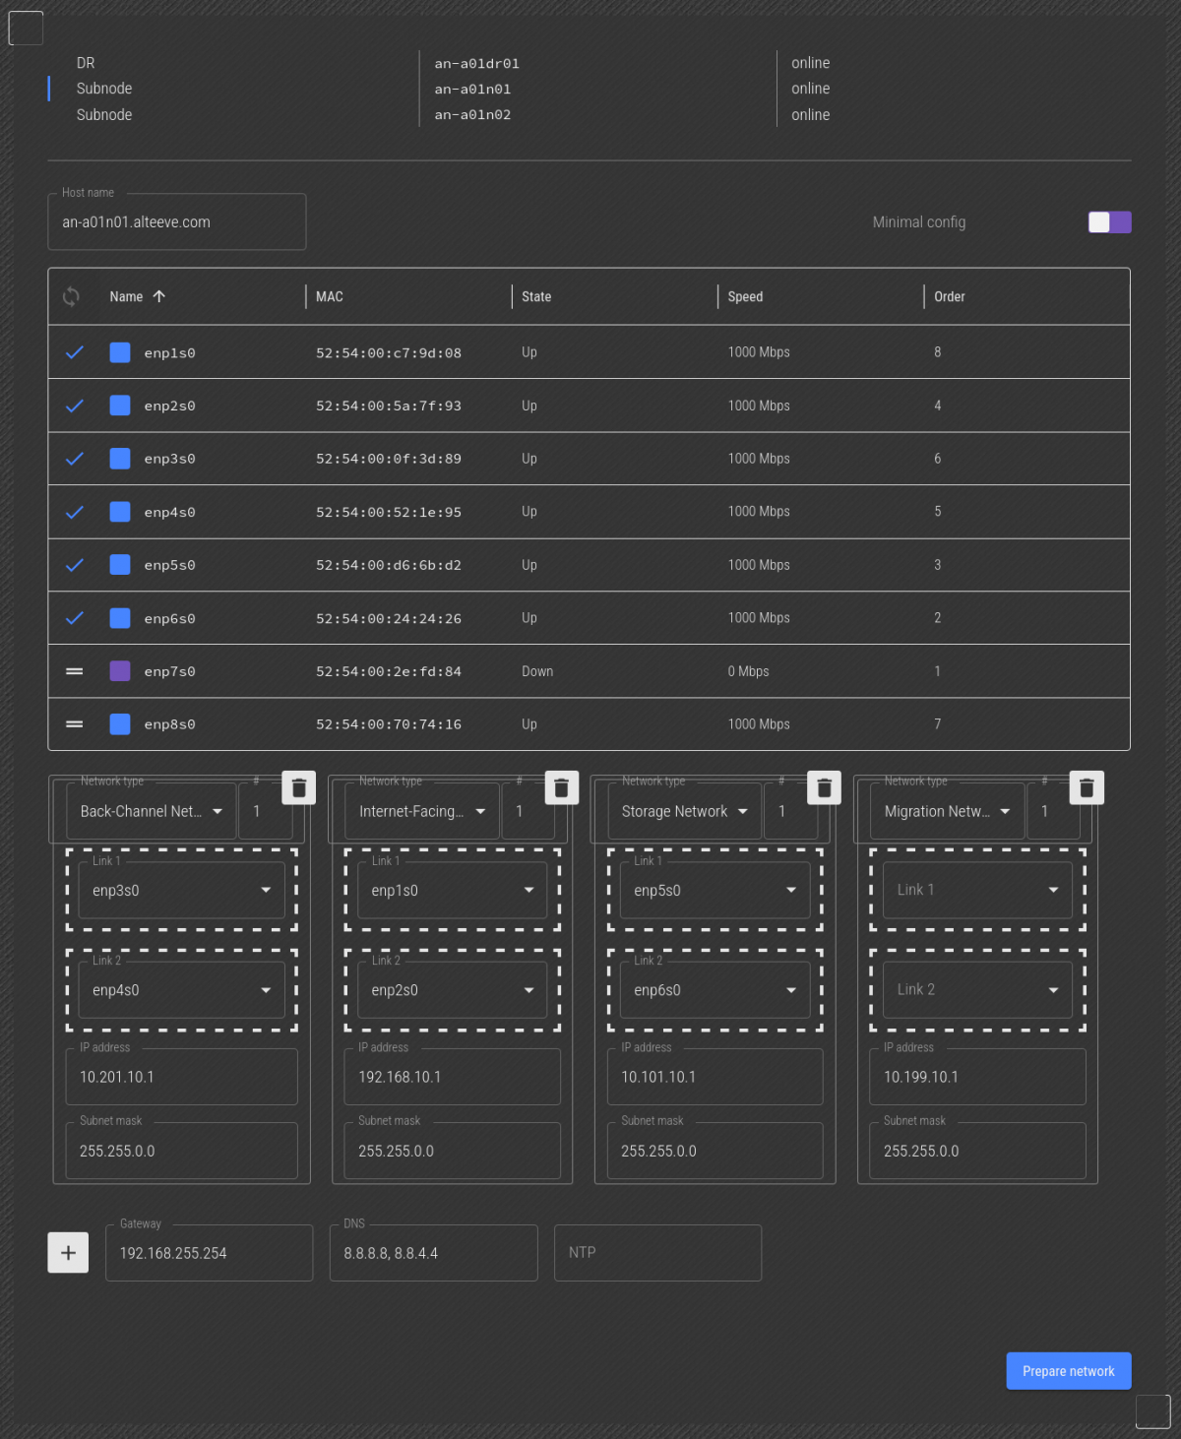Click the plus icon to add a network
1181x1439 pixels.
68,1253
